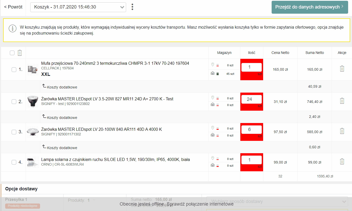The height and width of the screenshot is (211, 352).
Task: Click local stock pin icon for Mufa przejściowa
Action: click(x=213, y=64)
